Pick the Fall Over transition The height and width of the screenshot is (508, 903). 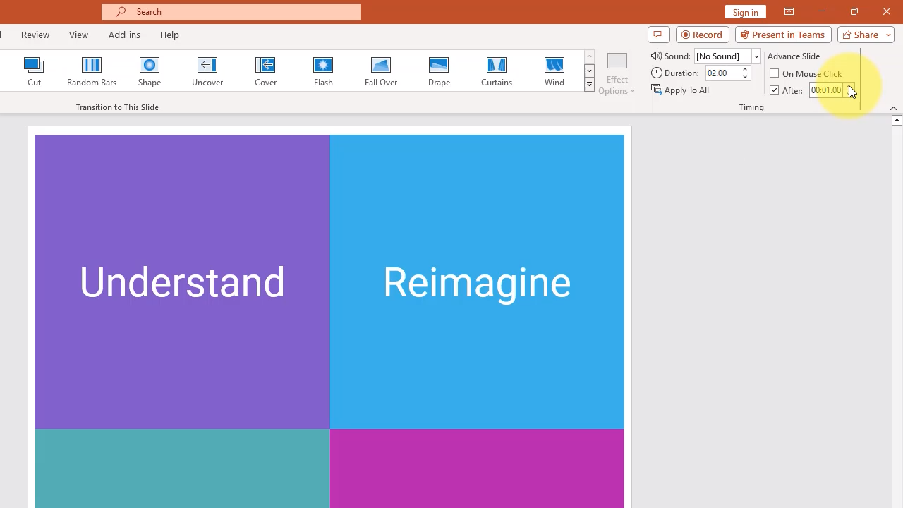click(381, 71)
